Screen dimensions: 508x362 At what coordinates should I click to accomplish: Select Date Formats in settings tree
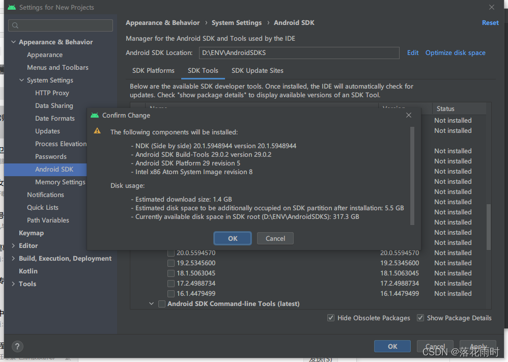point(55,118)
